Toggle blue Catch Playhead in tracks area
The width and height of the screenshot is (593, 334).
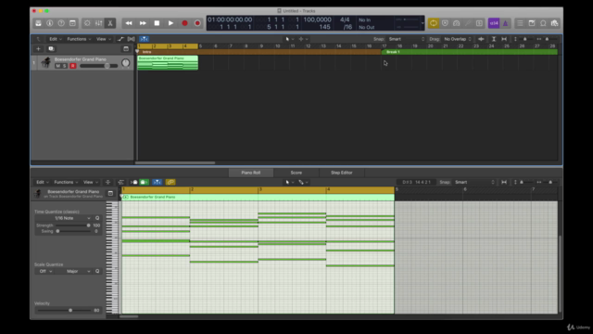[145, 39]
